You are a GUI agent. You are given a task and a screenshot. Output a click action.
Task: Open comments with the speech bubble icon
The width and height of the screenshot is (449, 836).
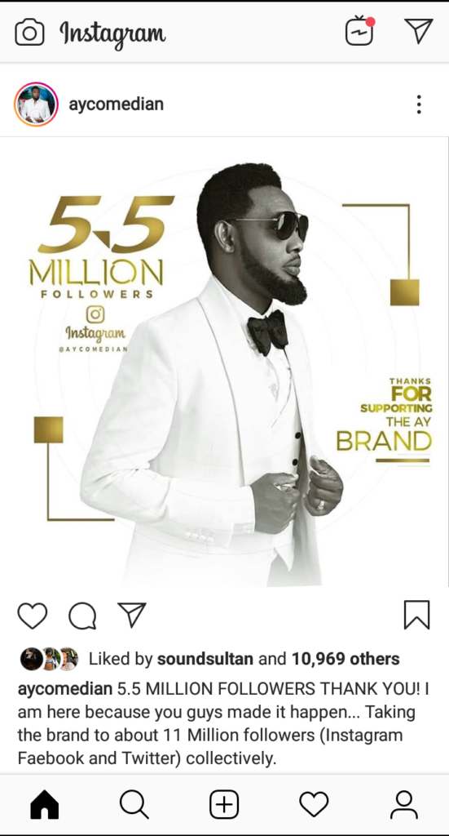82,616
